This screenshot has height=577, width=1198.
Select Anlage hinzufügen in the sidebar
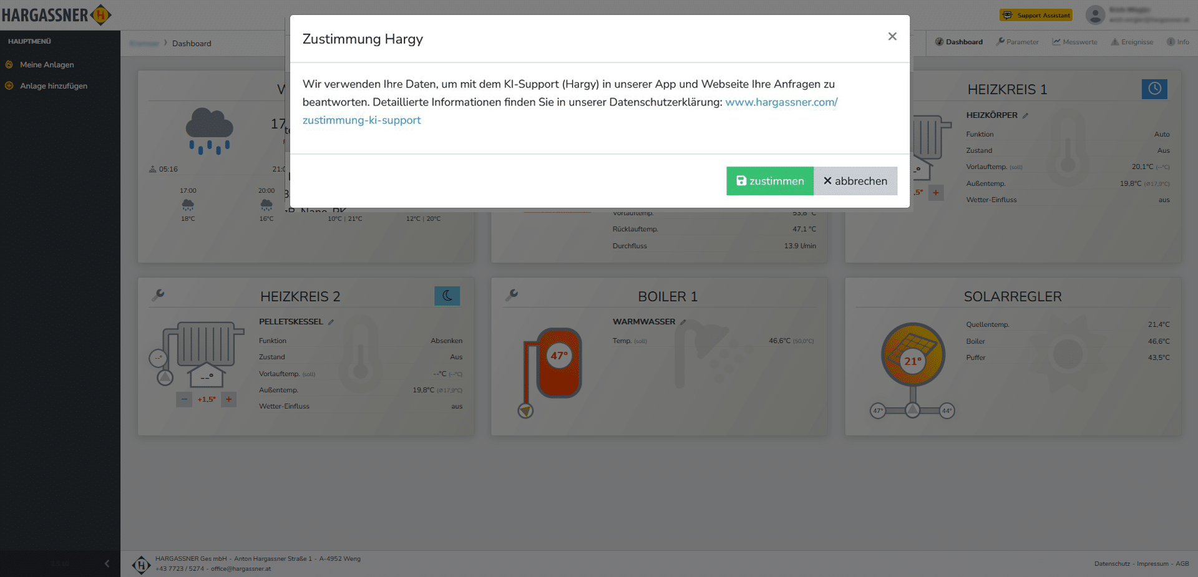coord(54,86)
